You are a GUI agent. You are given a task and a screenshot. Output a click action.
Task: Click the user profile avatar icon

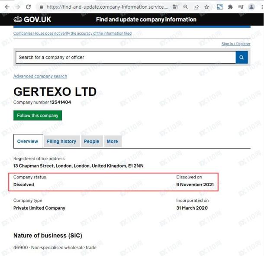point(251,7)
